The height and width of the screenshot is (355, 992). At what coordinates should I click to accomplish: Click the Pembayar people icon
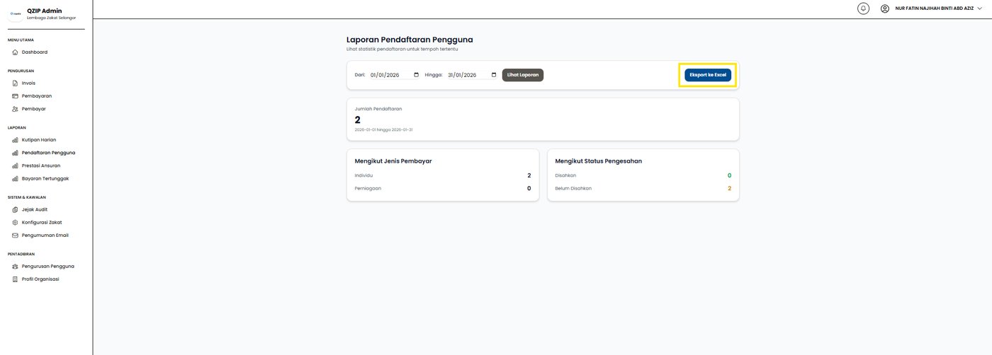pos(15,109)
